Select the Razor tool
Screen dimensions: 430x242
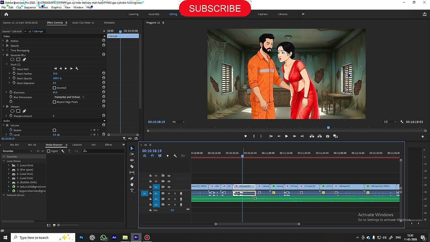click(132, 166)
